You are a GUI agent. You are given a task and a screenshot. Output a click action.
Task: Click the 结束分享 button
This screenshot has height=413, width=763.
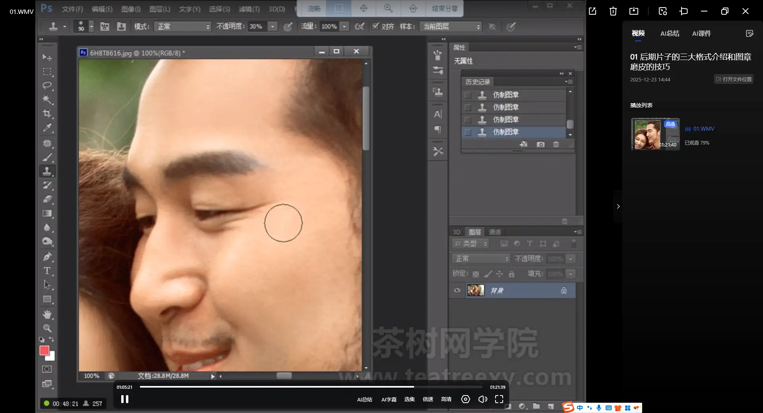tap(445, 9)
